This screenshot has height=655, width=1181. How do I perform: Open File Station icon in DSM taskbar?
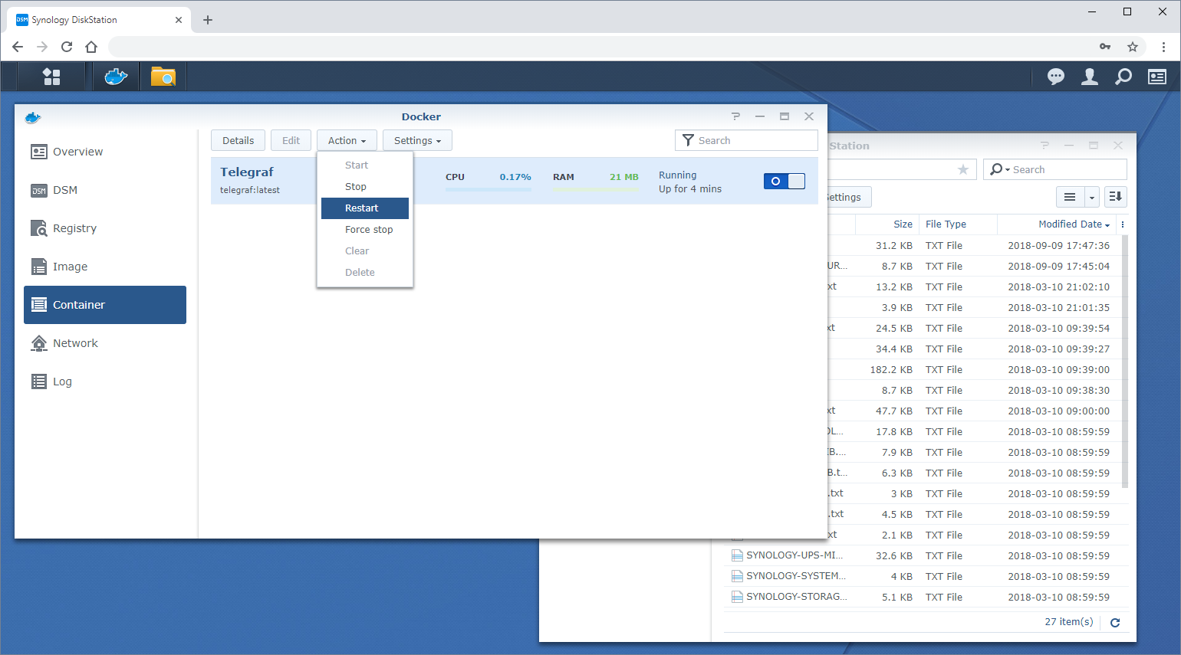(163, 77)
